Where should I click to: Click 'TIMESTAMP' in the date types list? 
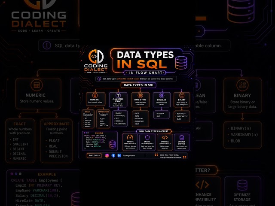pos(140,121)
